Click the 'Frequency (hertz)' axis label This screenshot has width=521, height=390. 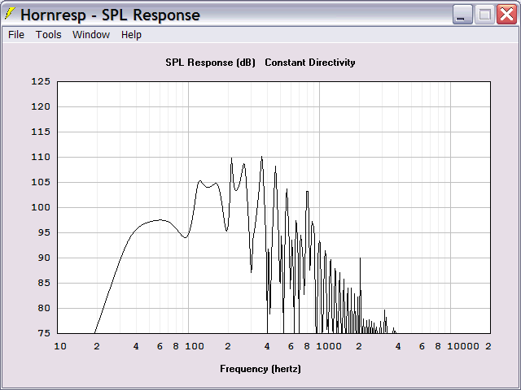(x=260, y=369)
